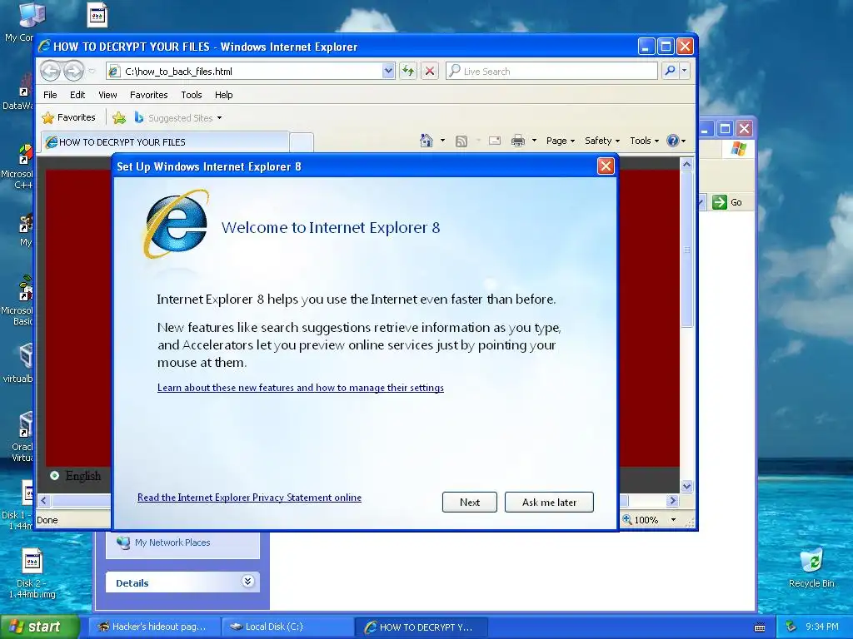Image resolution: width=853 pixels, height=639 pixels.
Task: Click the Favorites star button
Action: (x=69, y=117)
